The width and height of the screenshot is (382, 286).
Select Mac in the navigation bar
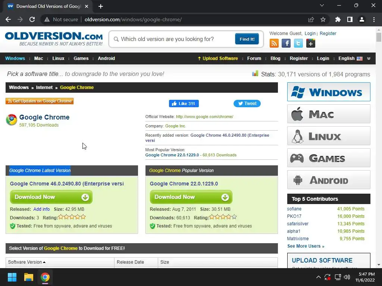pyautogui.click(x=38, y=58)
